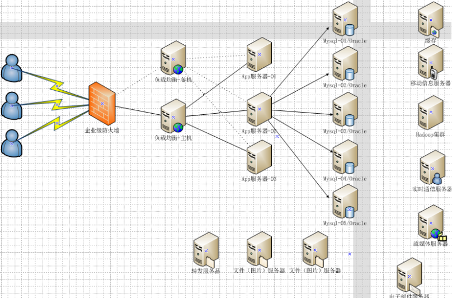This screenshot has height=298, width=452.
Task: Select the 实时通信服务器 server icon
Action: [432, 167]
